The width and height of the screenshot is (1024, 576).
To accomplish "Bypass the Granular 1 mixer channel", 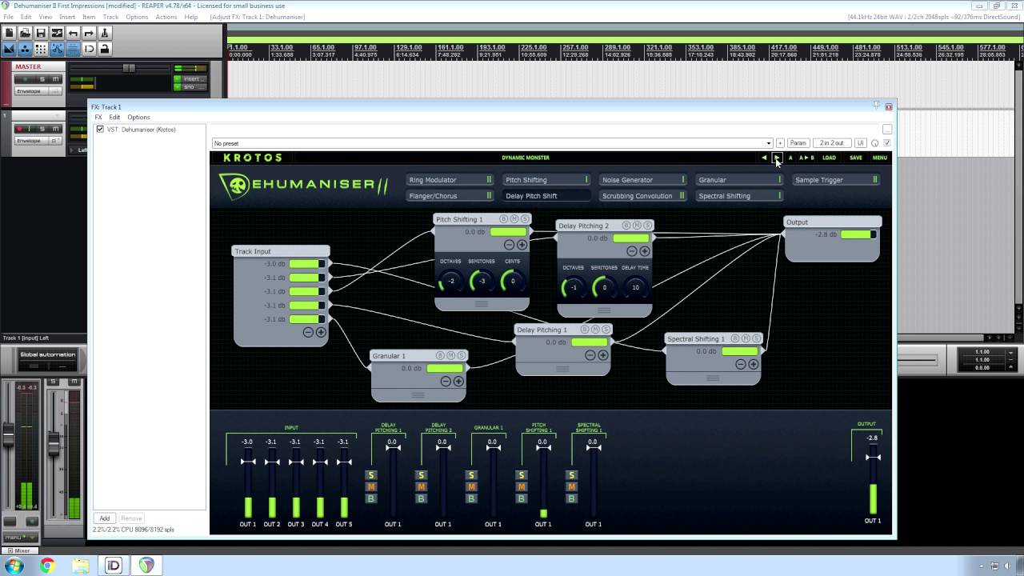I will 471,498.
